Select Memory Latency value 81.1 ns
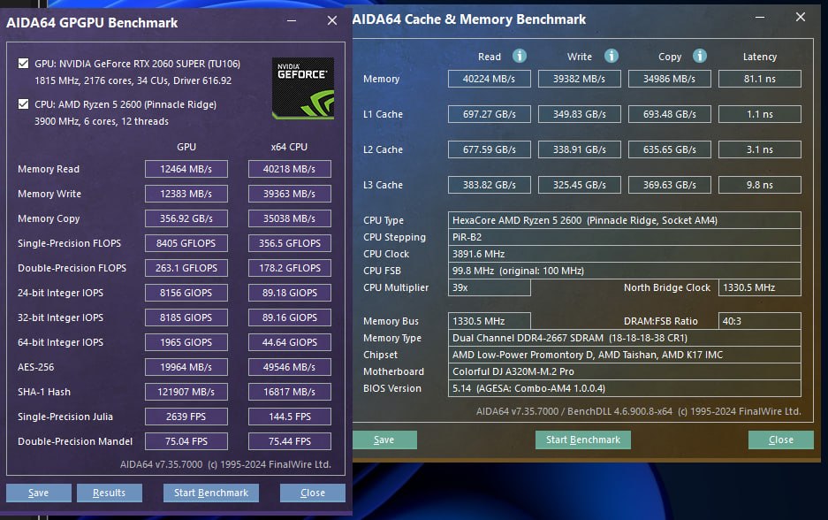828x520 pixels. (x=760, y=79)
